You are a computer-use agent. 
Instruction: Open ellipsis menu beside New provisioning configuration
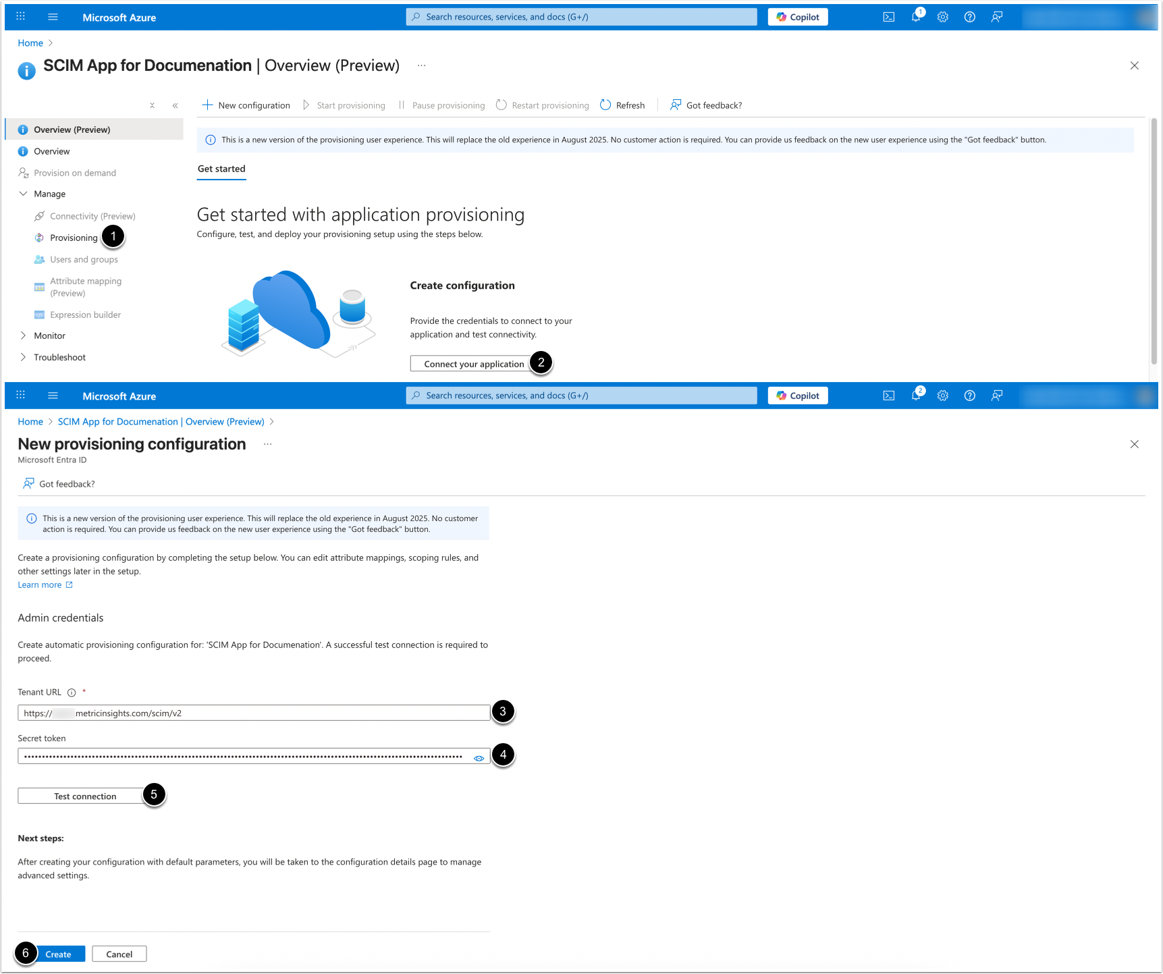tap(268, 444)
